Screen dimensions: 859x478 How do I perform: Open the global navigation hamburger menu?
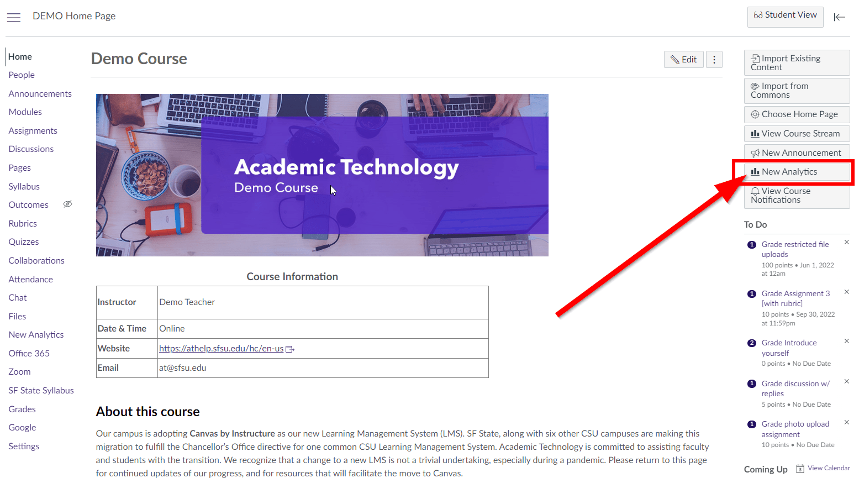[x=14, y=17]
